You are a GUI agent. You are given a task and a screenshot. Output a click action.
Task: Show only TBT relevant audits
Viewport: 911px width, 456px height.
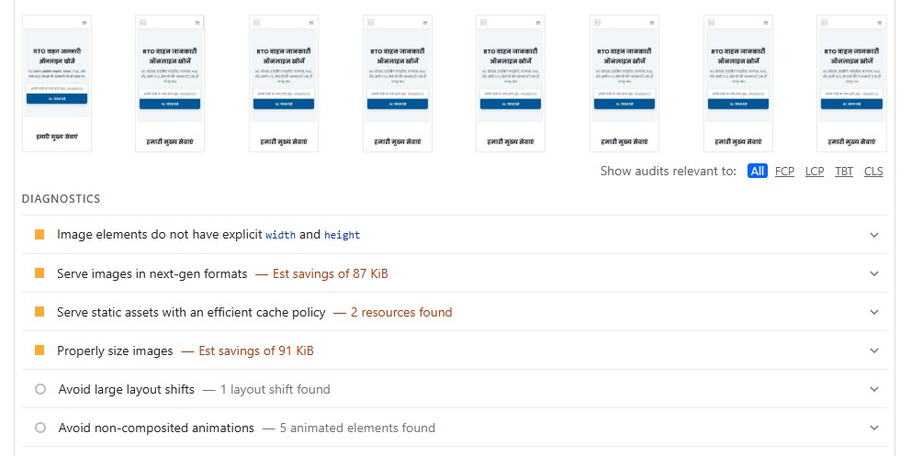click(x=844, y=172)
